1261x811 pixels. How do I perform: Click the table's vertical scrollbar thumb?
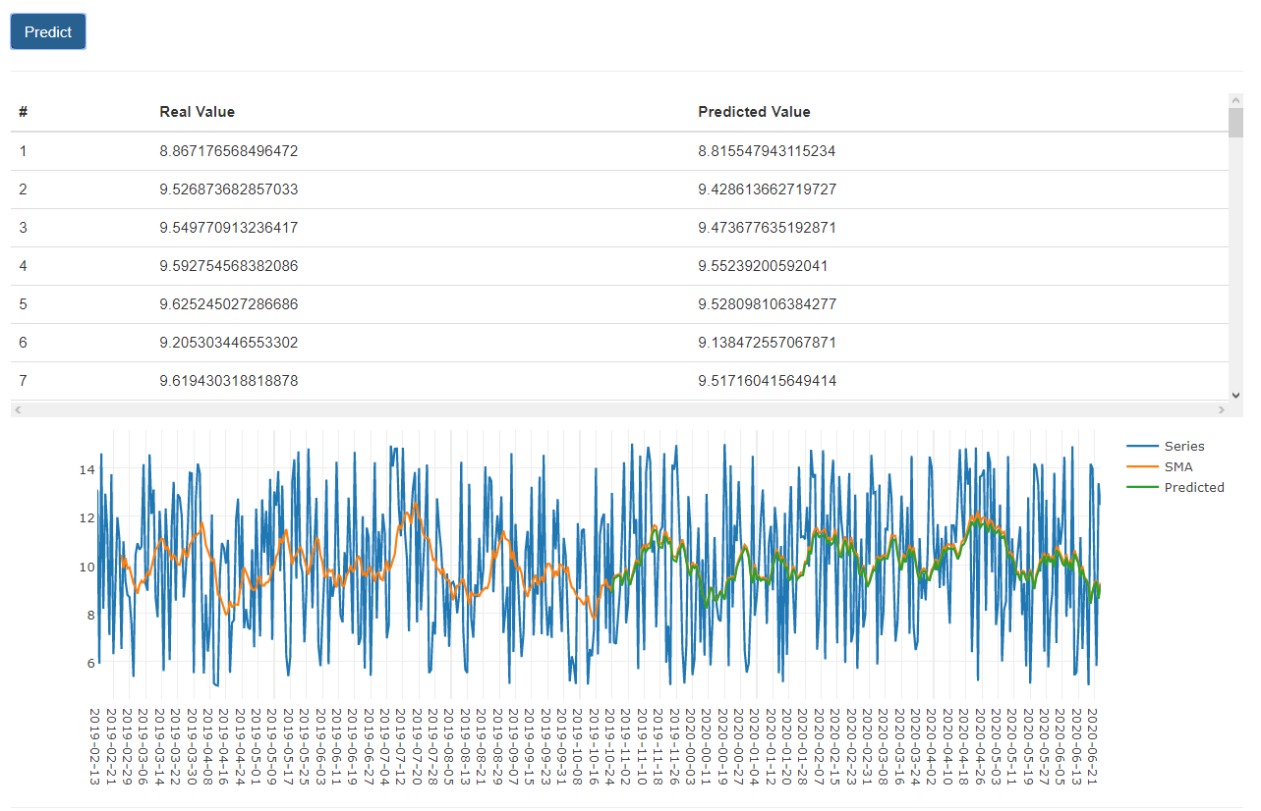pos(1235,123)
